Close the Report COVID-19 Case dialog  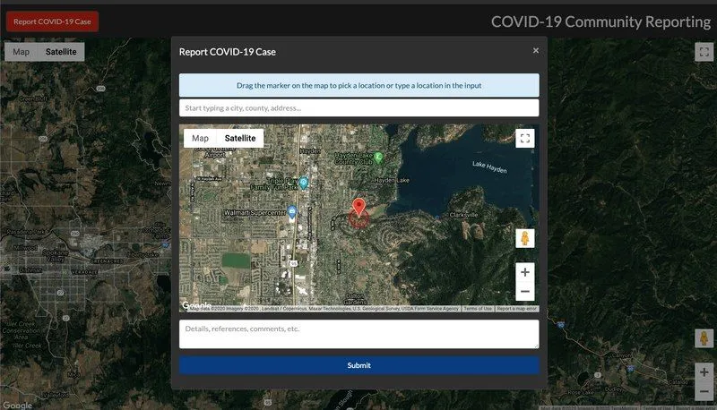pyautogui.click(x=536, y=51)
